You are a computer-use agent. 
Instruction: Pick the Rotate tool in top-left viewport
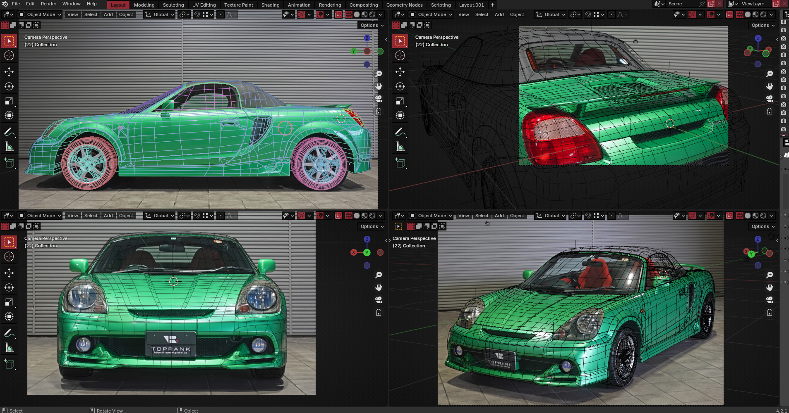9,86
